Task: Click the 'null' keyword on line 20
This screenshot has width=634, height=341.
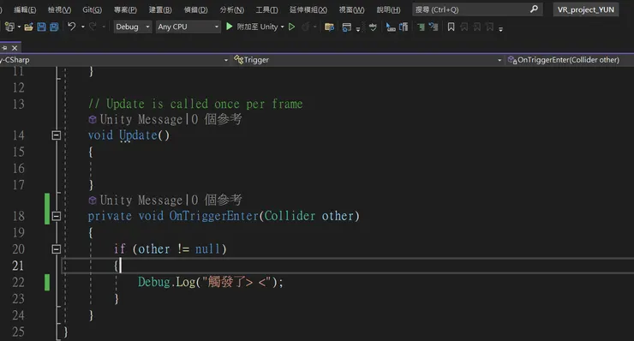Action: coord(207,249)
